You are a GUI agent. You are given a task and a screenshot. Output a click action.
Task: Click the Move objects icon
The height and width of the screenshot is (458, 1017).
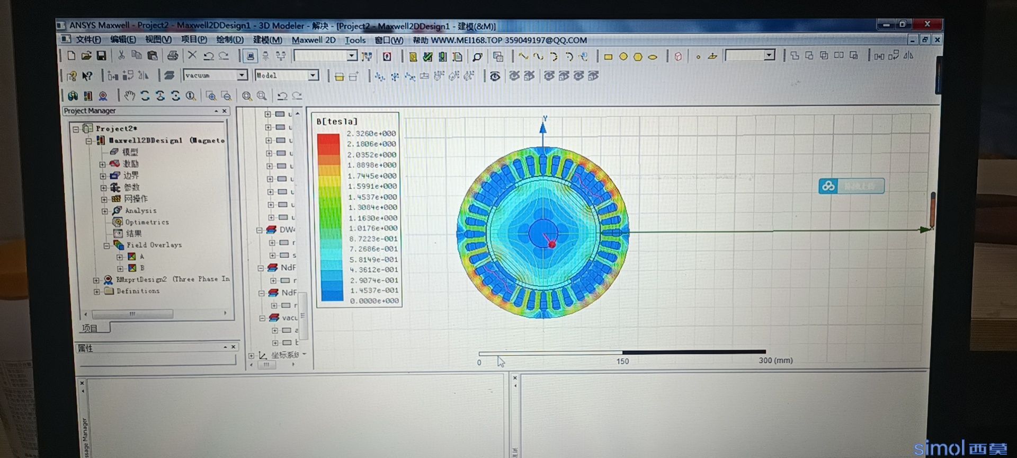click(879, 56)
